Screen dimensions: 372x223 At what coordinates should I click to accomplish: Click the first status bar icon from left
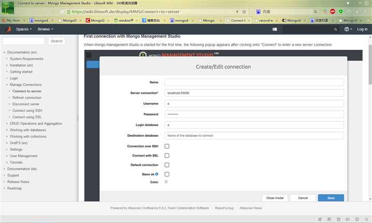[x=320, y=219]
